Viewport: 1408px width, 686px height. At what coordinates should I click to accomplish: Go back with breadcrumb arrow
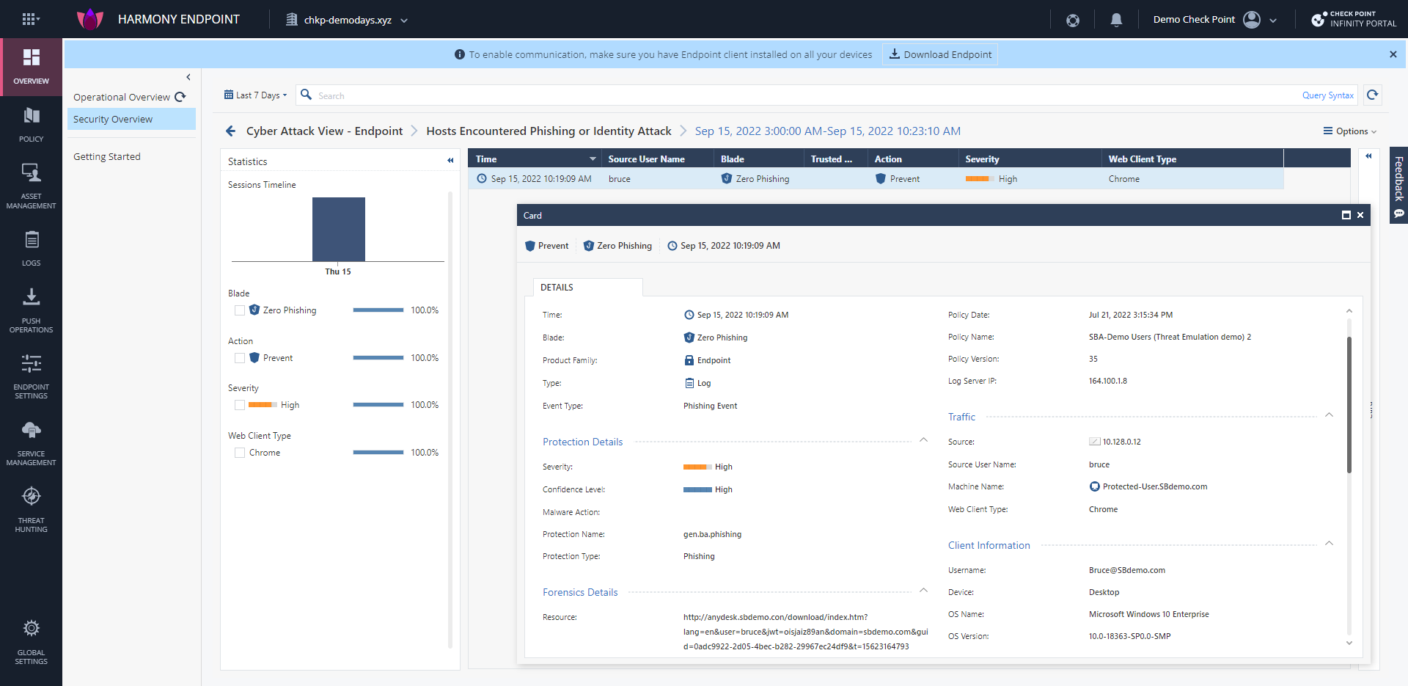pos(230,131)
